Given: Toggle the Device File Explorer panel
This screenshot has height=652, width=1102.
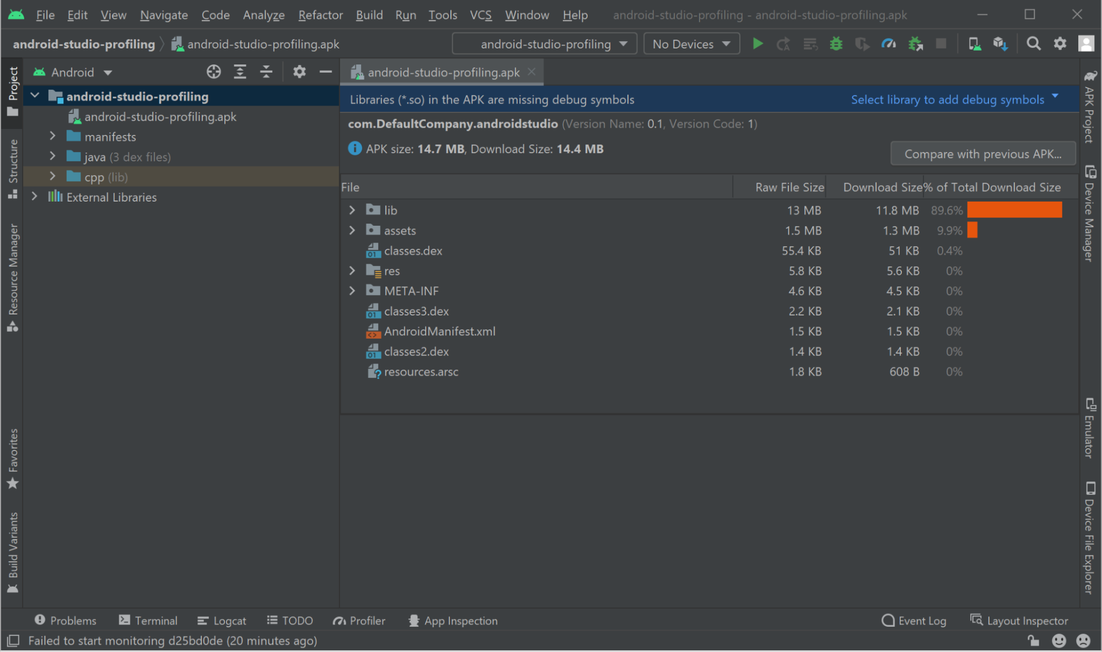Looking at the screenshot, I should coord(1089,537).
